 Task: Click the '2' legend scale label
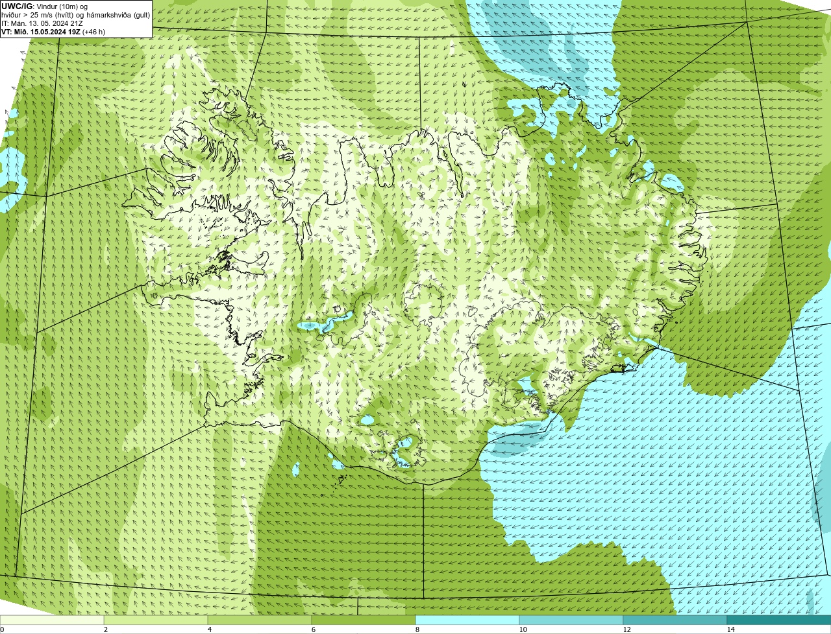[106, 629]
